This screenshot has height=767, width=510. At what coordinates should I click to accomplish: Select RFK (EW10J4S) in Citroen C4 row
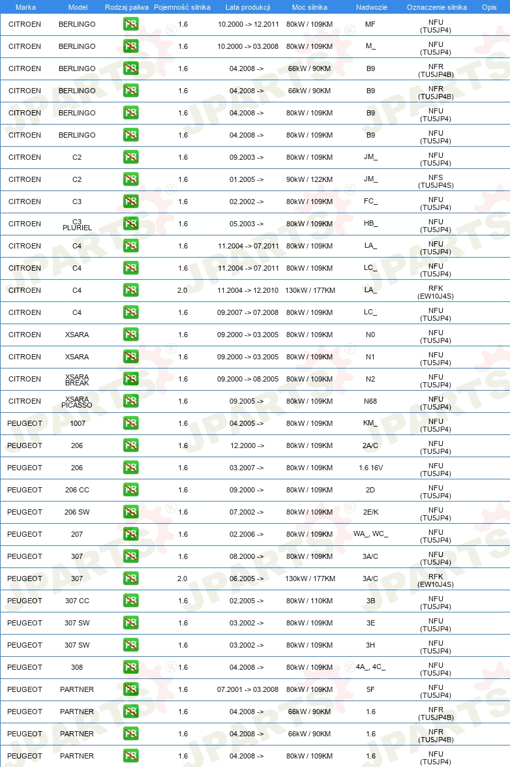pyautogui.click(x=436, y=292)
